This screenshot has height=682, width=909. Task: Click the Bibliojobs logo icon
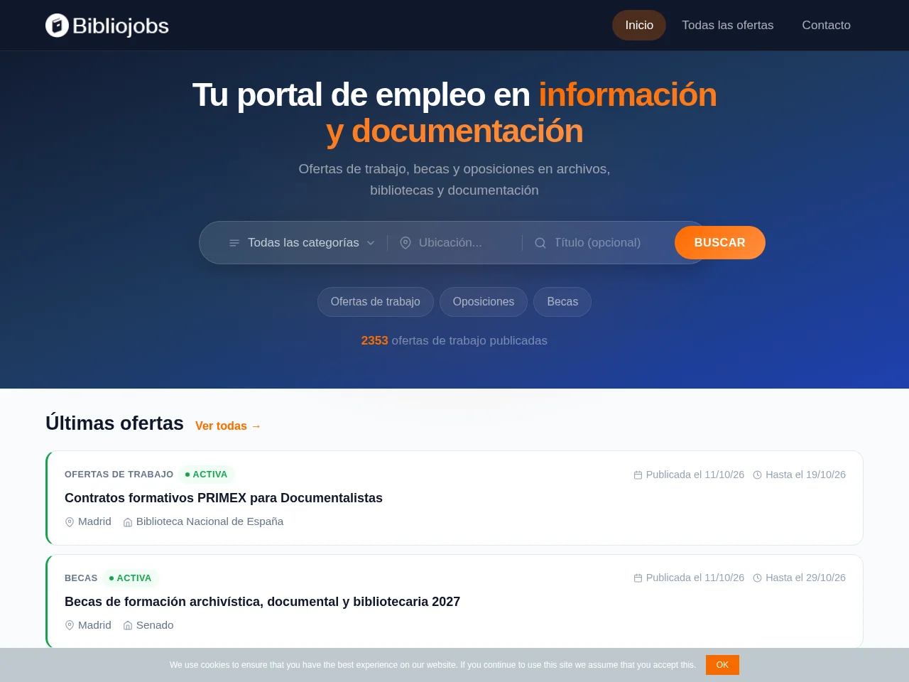(x=57, y=26)
